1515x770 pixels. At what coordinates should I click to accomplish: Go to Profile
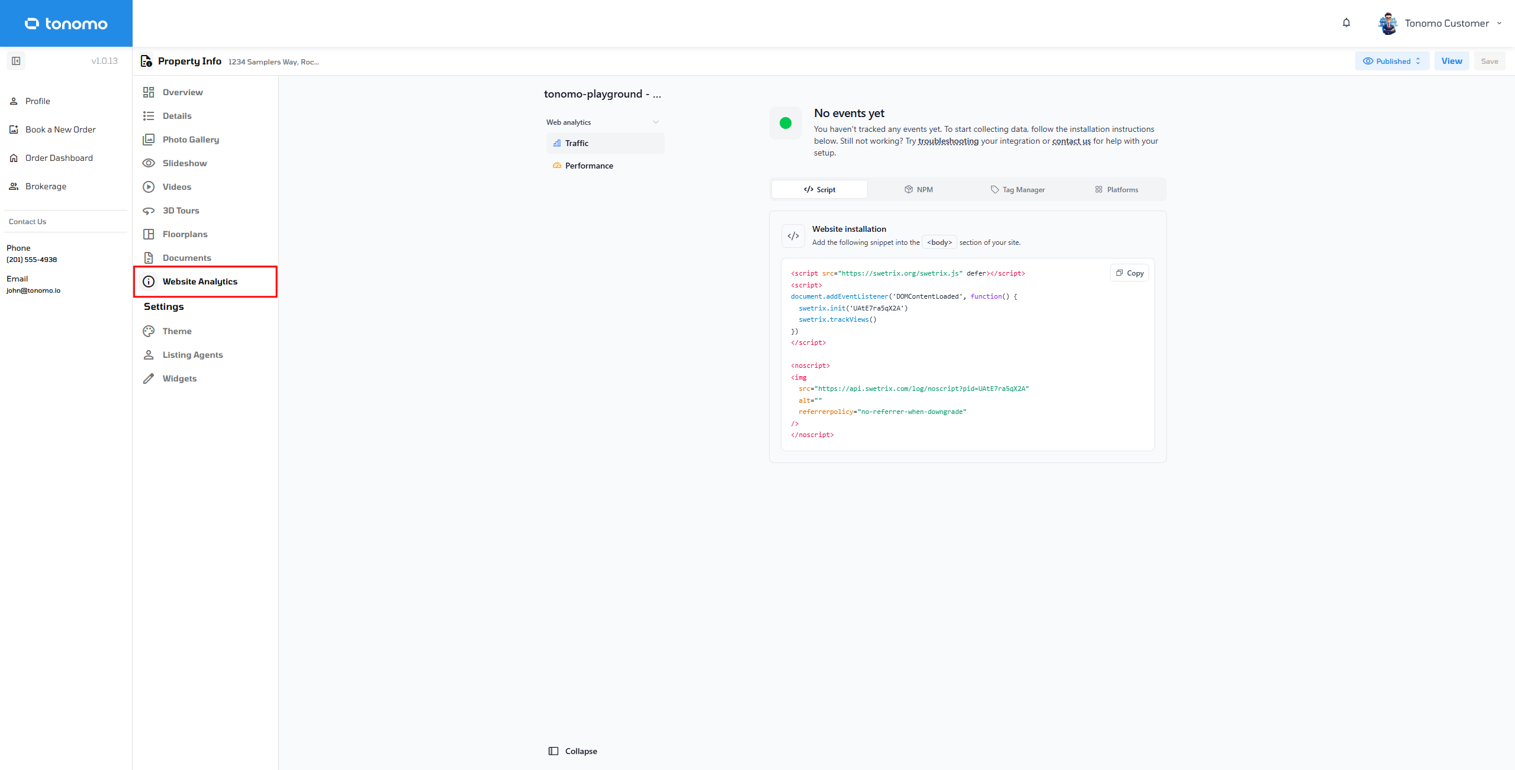(38, 101)
